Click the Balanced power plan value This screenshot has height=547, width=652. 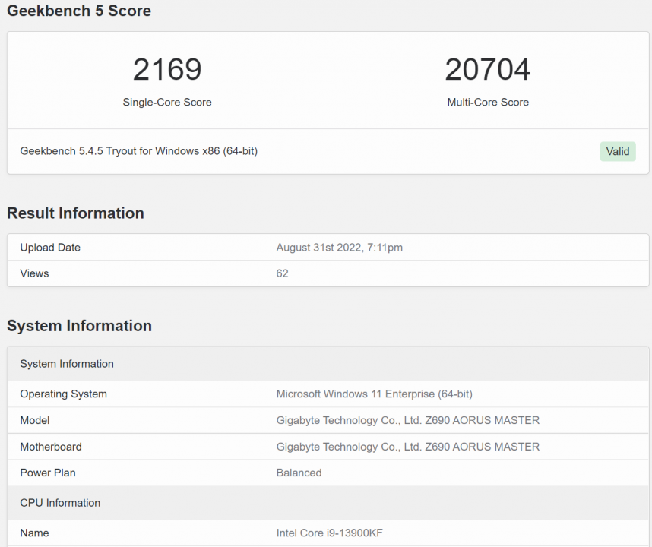(299, 473)
